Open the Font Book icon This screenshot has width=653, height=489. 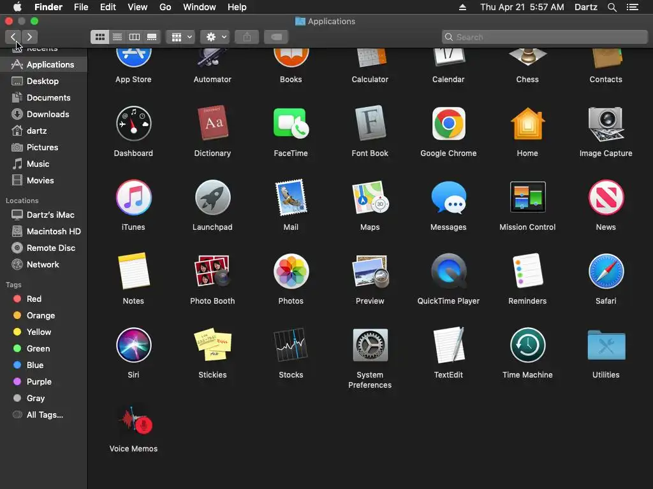coord(370,124)
